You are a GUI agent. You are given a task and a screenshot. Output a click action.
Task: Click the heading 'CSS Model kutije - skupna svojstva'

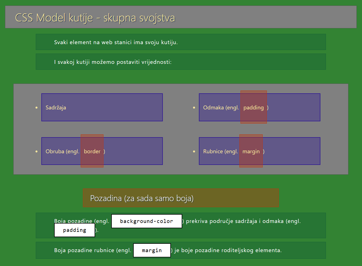pyautogui.click(x=181, y=17)
